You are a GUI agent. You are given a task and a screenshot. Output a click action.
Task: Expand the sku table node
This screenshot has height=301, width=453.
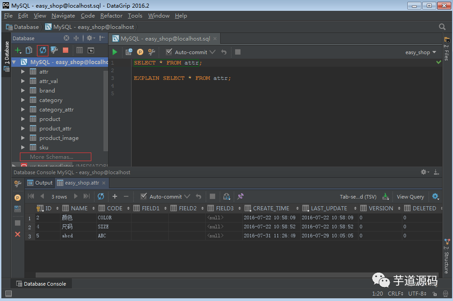click(23, 147)
